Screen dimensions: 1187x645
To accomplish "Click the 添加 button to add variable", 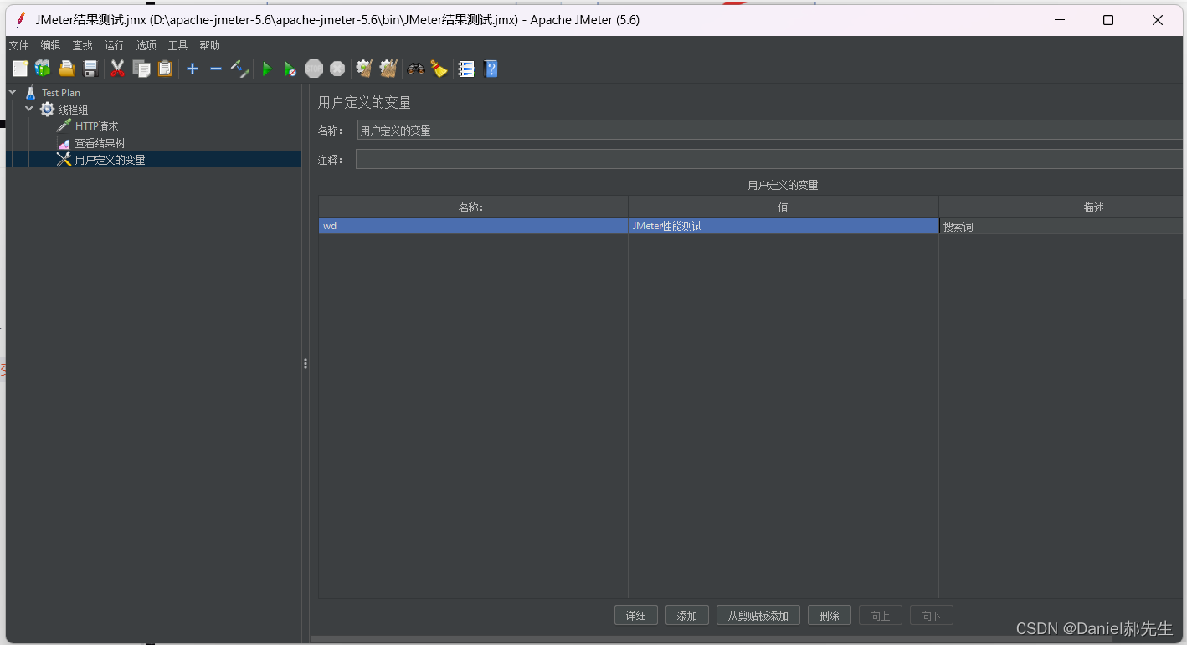I will pyautogui.click(x=687, y=616).
